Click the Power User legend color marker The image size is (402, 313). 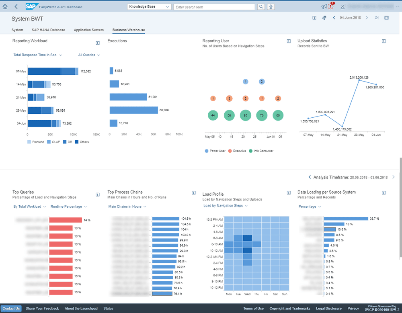(207, 151)
